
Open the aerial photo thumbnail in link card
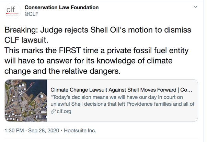coord(26,100)
